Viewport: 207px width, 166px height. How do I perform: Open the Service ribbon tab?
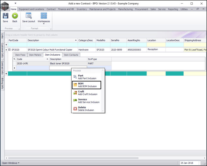tap(162, 9)
